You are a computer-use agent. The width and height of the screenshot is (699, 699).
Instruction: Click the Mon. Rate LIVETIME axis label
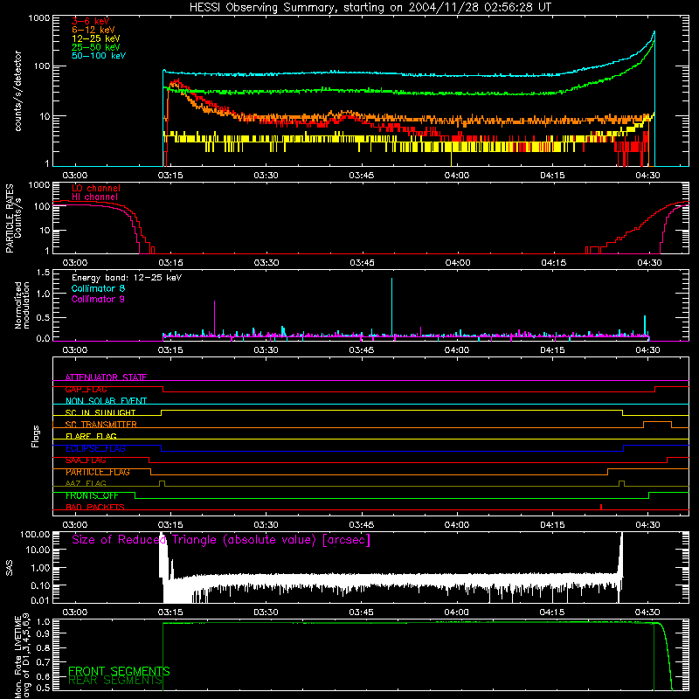coord(22,656)
